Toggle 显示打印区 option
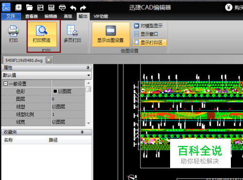243x180 pixels. tap(150, 43)
